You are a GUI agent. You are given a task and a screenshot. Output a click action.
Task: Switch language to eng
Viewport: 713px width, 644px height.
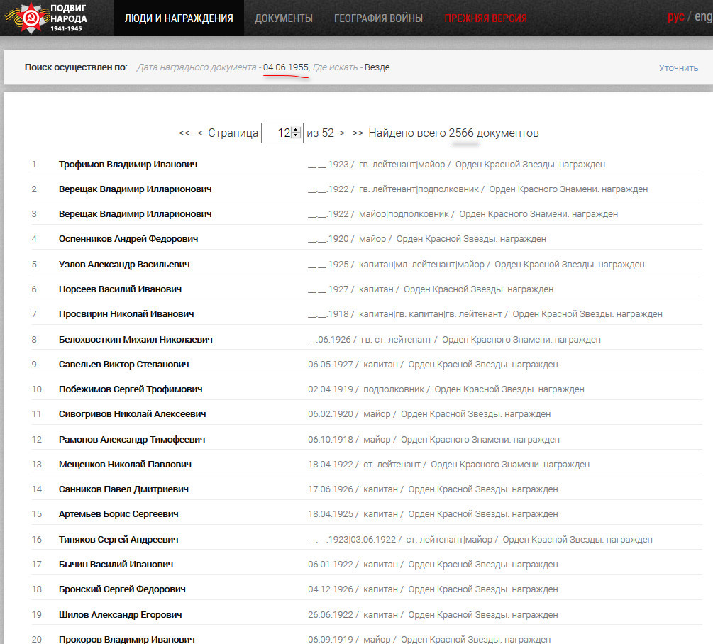pyautogui.click(x=702, y=17)
